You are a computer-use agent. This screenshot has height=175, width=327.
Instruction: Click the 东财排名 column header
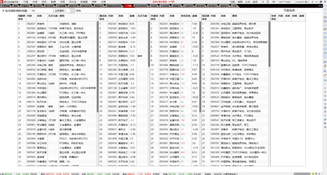pos(274,17)
